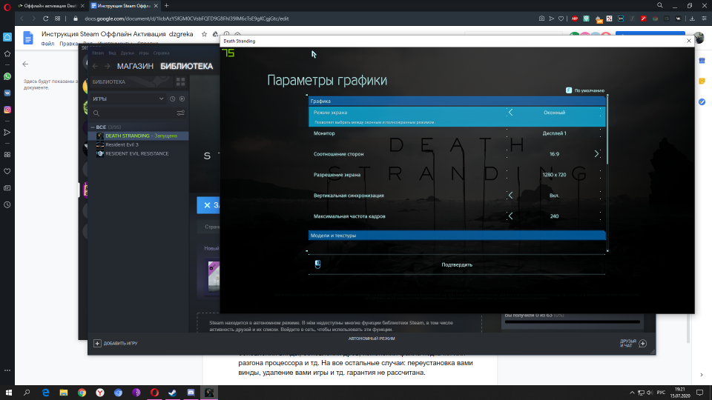Click Подтвердить in graphics settings
712x400 pixels.
[457, 265]
